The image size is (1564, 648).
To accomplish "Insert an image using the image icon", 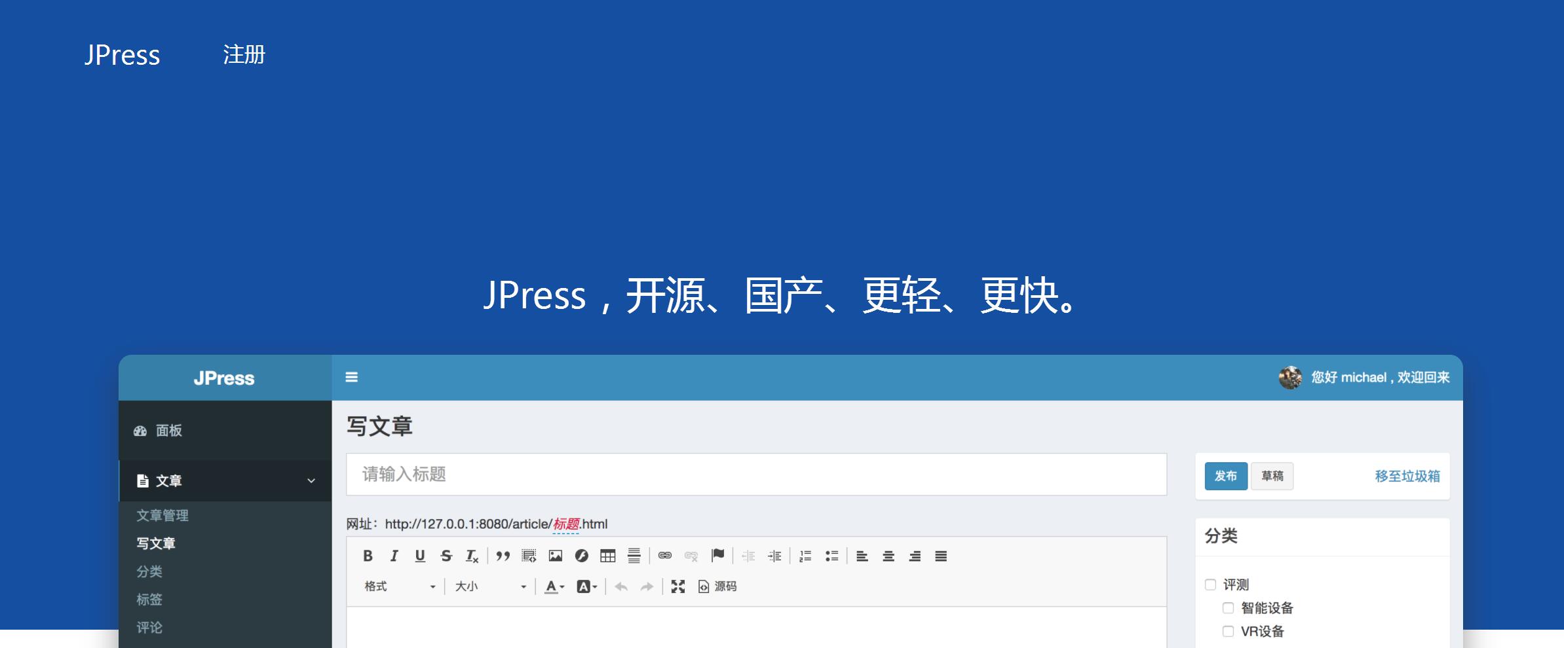I will click(556, 556).
